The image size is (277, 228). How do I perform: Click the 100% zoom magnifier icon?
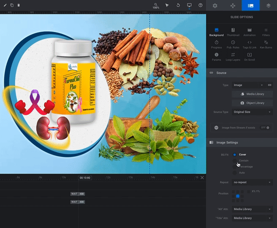(156, 5)
